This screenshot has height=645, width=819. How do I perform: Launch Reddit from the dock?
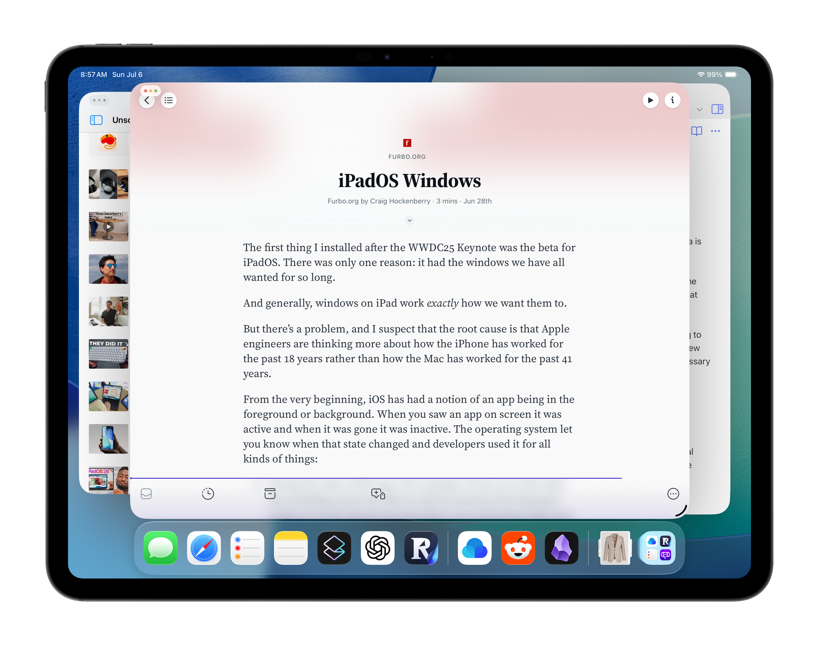pyautogui.click(x=518, y=548)
